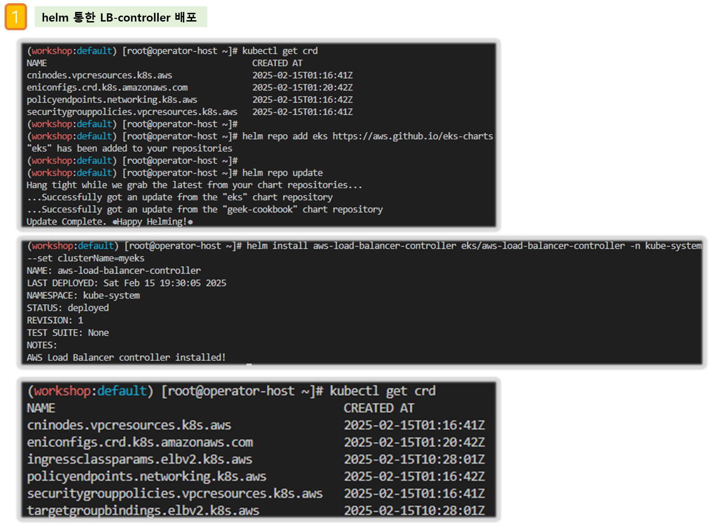Select 'securitygrouppolicies.vpcresources.k8s.aws' in the first terminal
This screenshot has width=710, height=525.
point(132,112)
